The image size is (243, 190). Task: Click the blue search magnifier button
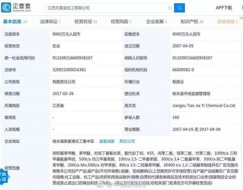point(179,8)
